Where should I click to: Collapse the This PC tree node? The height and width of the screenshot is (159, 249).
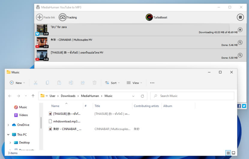pos(8,134)
